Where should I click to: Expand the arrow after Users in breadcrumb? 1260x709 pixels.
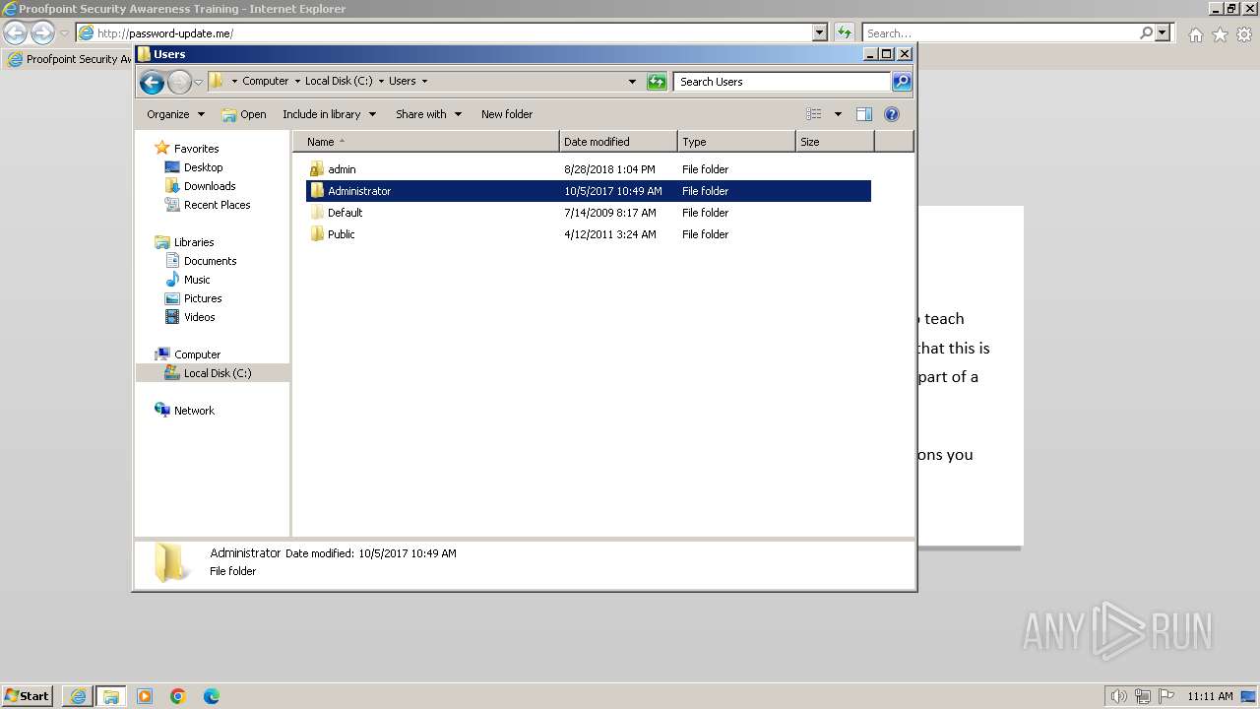pos(424,82)
